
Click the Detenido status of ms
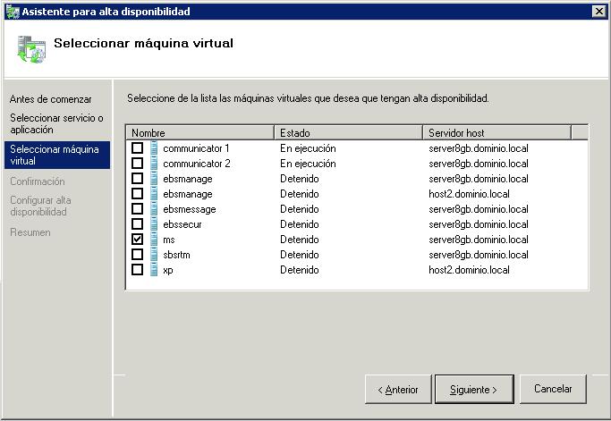click(300, 240)
